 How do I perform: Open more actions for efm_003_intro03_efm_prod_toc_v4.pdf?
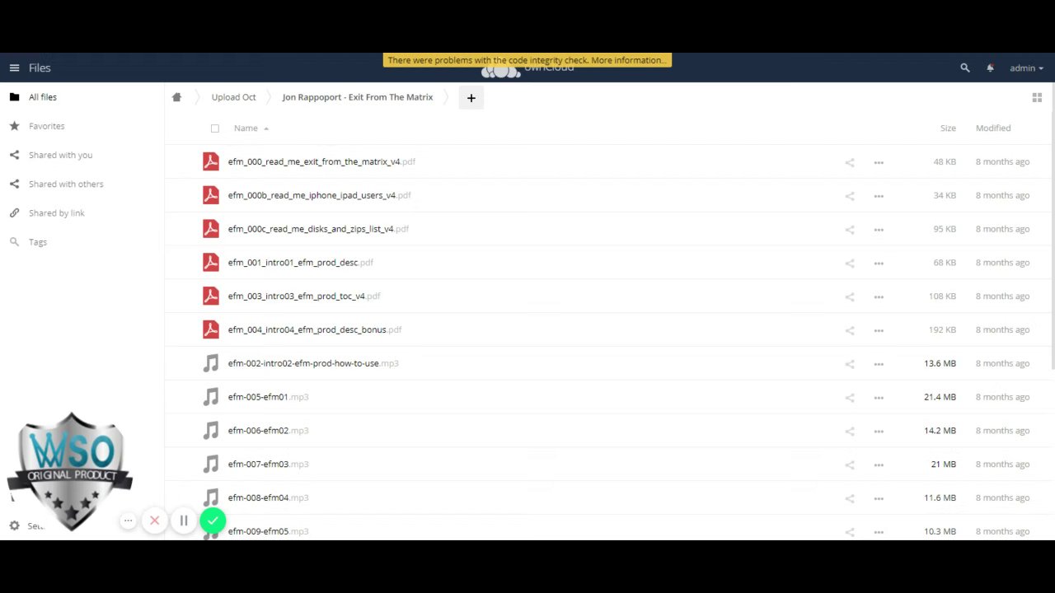(x=879, y=296)
